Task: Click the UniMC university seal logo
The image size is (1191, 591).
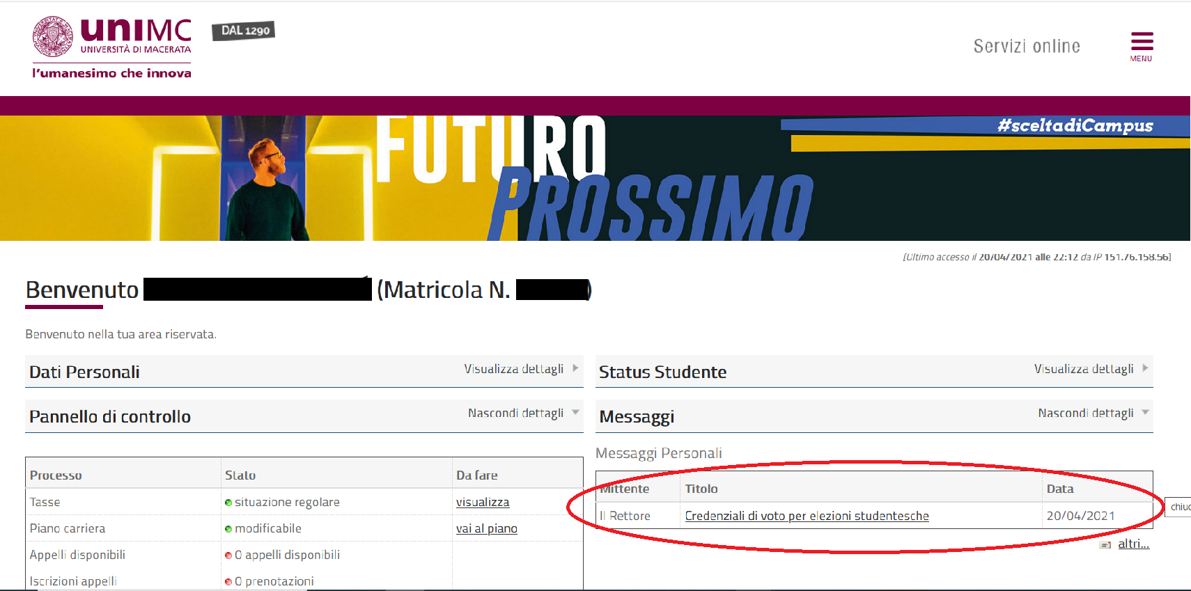Action: 53,36
